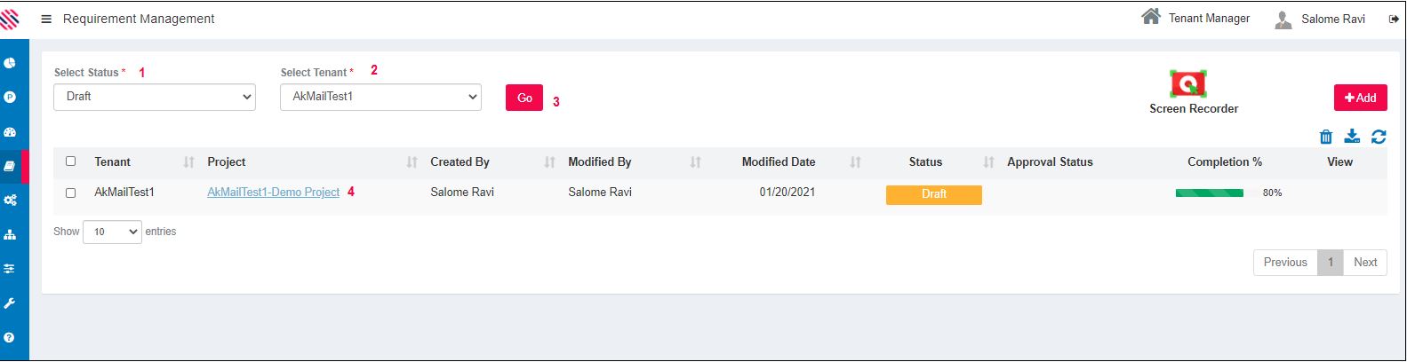Viewport: 1407px width, 362px height.
Task: Click the pie chart icon in sidebar
Action: (x=11, y=63)
